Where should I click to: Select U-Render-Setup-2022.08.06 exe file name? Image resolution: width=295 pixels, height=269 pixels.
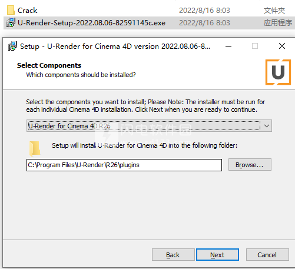91,23
